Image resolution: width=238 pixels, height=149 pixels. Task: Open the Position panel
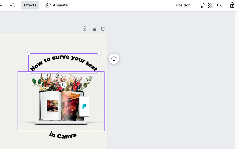tap(183, 5)
